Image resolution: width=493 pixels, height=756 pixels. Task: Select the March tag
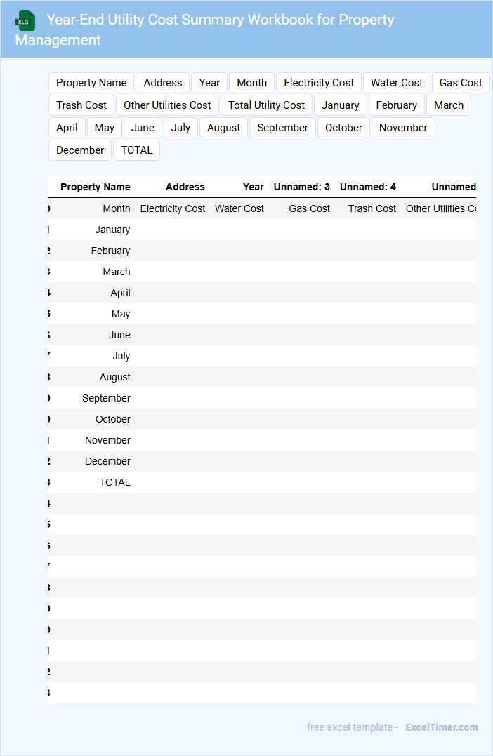click(449, 105)
